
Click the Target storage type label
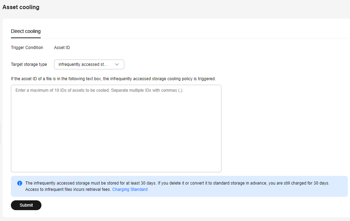point(29,64)
